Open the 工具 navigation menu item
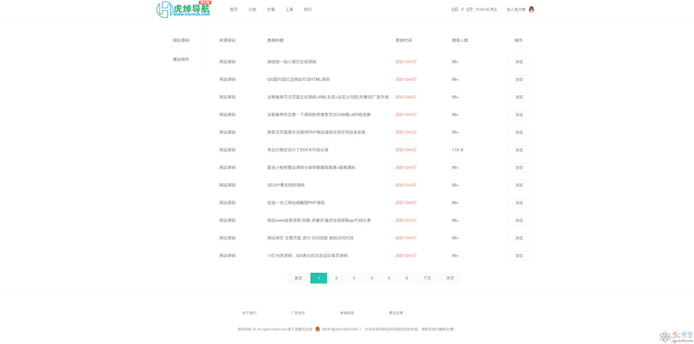Image resolution: width=694 pixels, height=344 pixels. point(289,9)
